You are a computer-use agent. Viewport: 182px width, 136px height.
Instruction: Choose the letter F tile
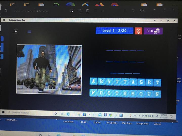click(93, 93)
